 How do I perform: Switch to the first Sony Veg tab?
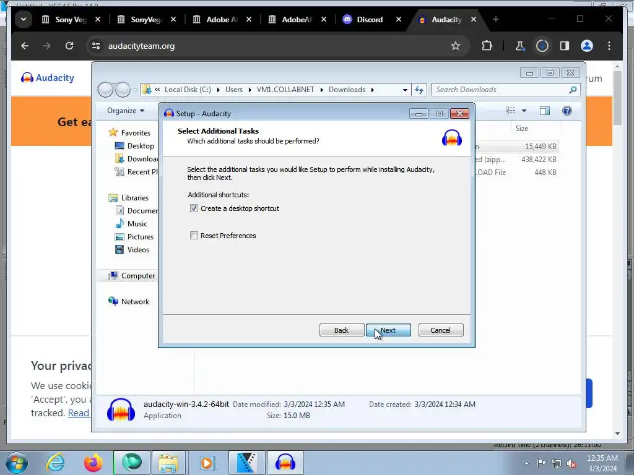(x=71, y=19)
